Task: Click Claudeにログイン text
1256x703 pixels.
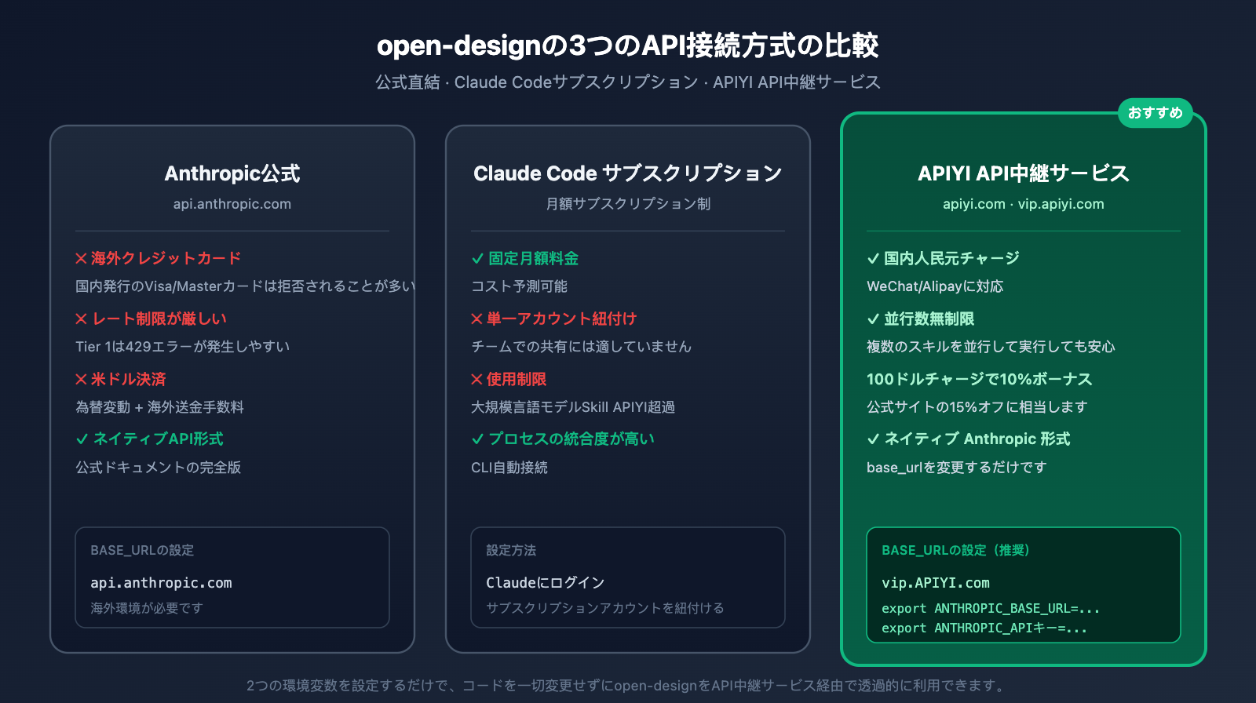Action: tap(546, 583)
